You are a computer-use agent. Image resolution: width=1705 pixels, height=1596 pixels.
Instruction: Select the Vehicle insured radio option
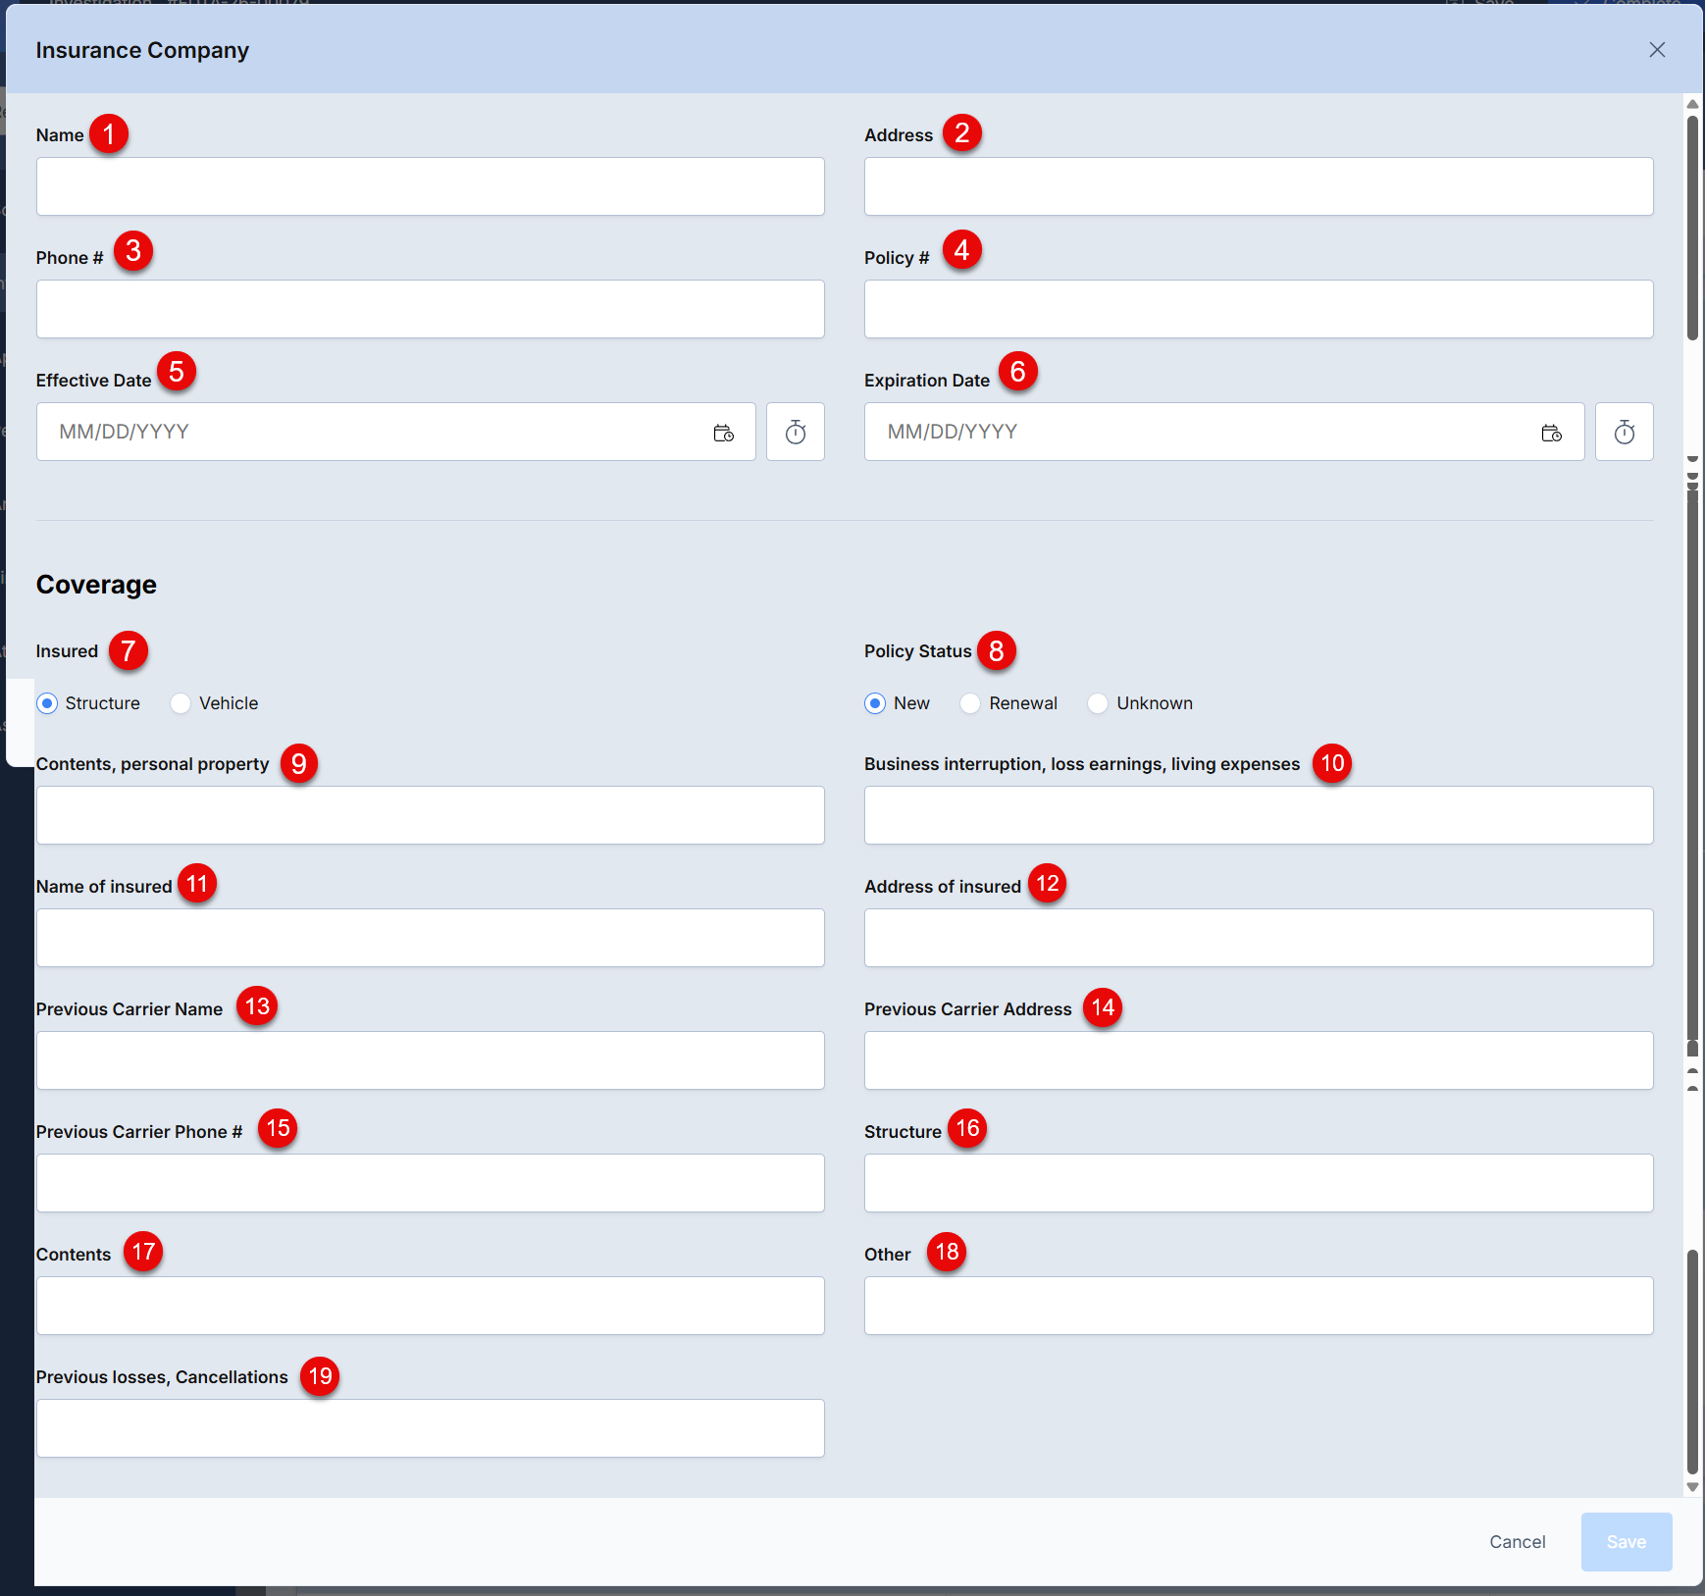click(x=181, y=703)
